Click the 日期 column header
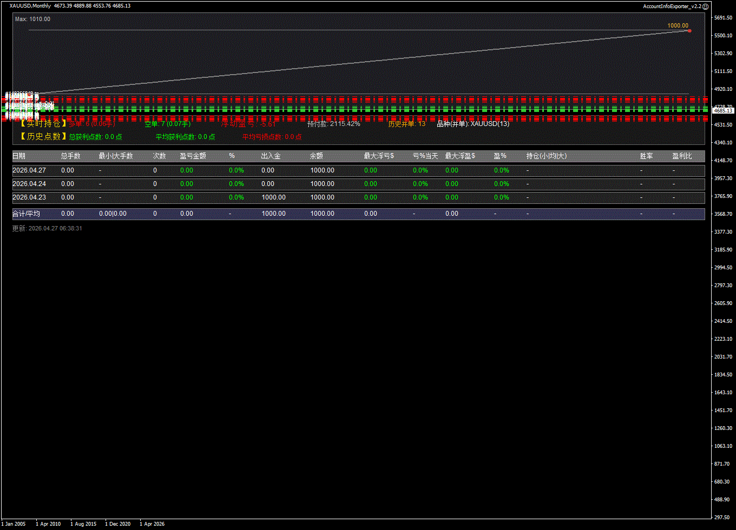 point(19,156)
